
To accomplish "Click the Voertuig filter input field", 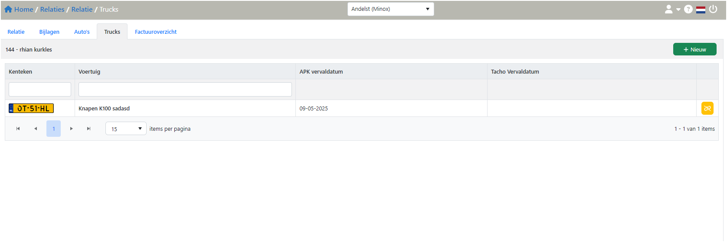I will pyautogui.click(x=185, y=89).
